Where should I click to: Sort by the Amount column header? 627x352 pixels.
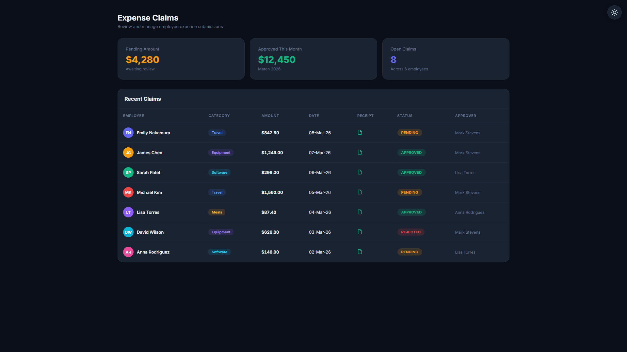click(x=270, y=116)
